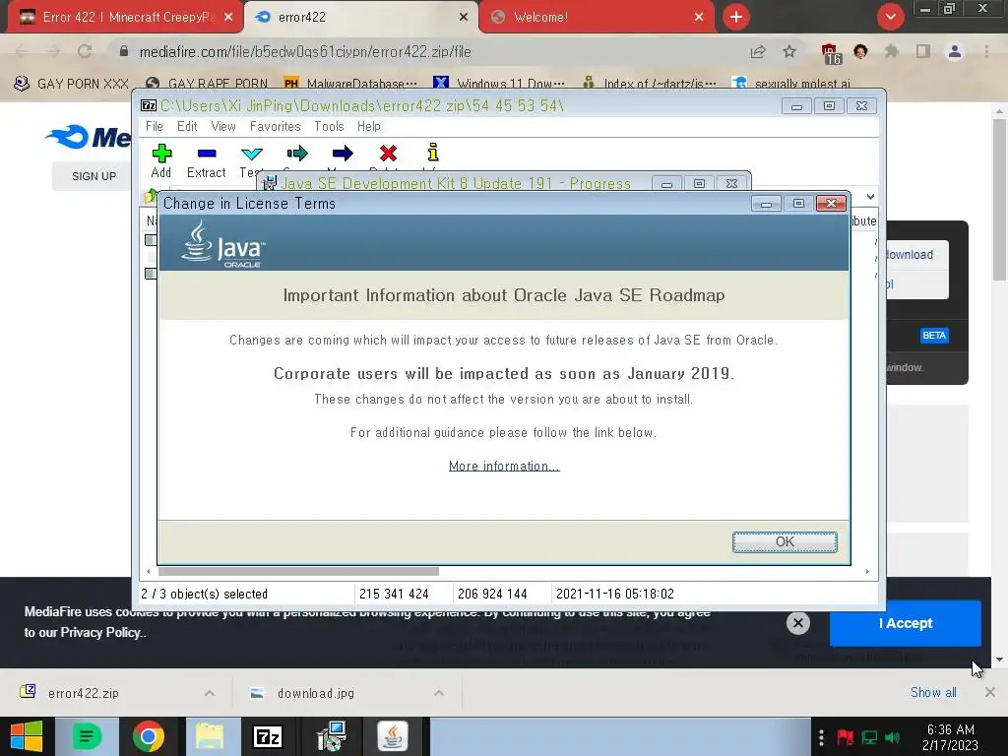
Task: Open the 7-Zip File menu
Action: tap(155, 127)
